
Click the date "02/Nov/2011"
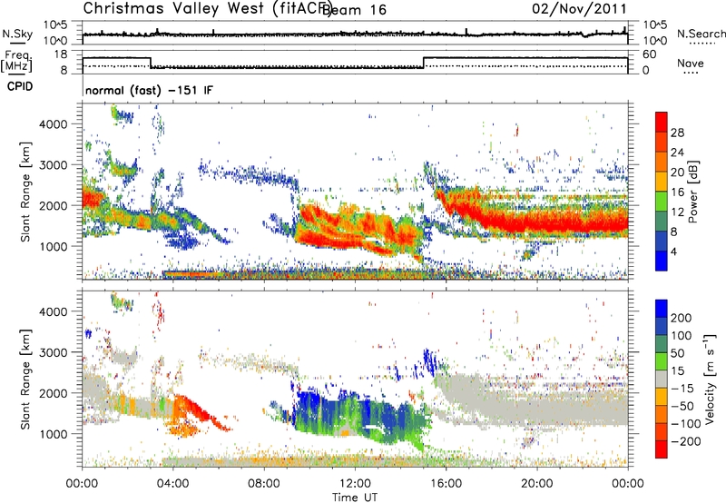[x=579, y=9]
